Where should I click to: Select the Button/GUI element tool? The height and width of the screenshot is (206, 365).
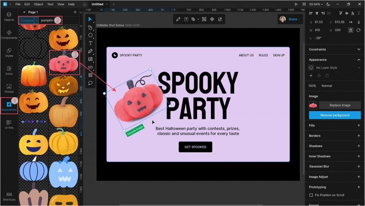90,67
